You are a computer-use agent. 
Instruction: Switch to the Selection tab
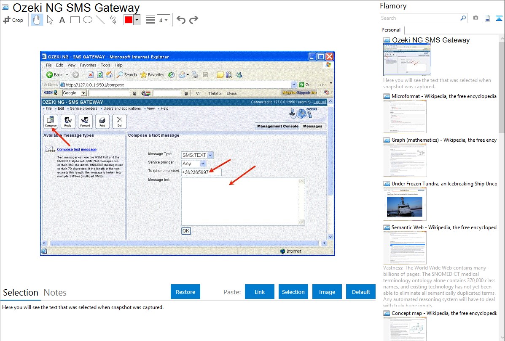[x=21, y=293]
